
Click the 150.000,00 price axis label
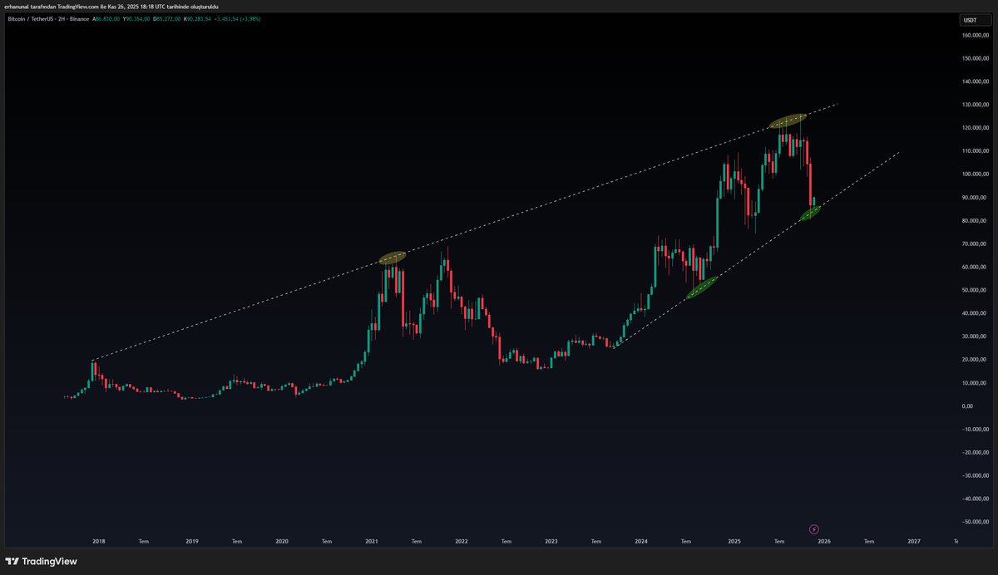click(975, 58)
